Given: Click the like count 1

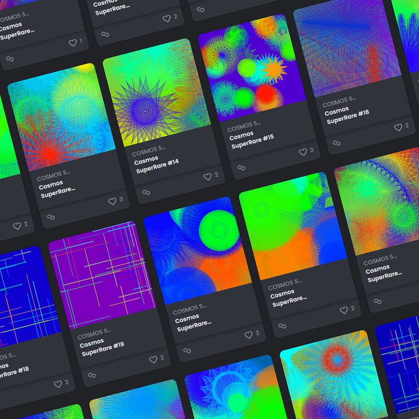Looking at the screenshot, I should coord(81,41).
